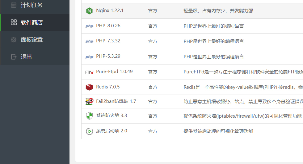The width and height of the screenshot is (303, 164).
Task: Click 系统防火墙 3.3 name
Action: point(112,115)
